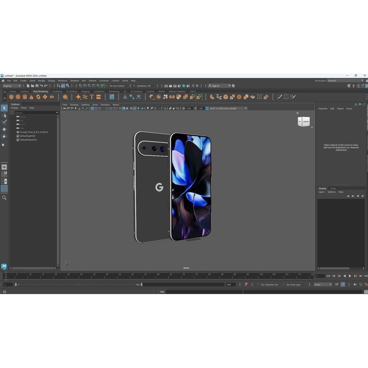Click the Multi-Cut tool shelf icon
The width and height of the screenshot is (368, 368).
point(279,97)
